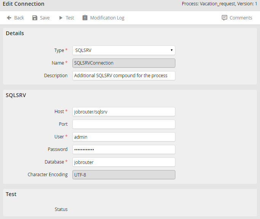The width and height of the screenshot is (260, 219).
Task: Click the Status label
Action: pos(61,209)
